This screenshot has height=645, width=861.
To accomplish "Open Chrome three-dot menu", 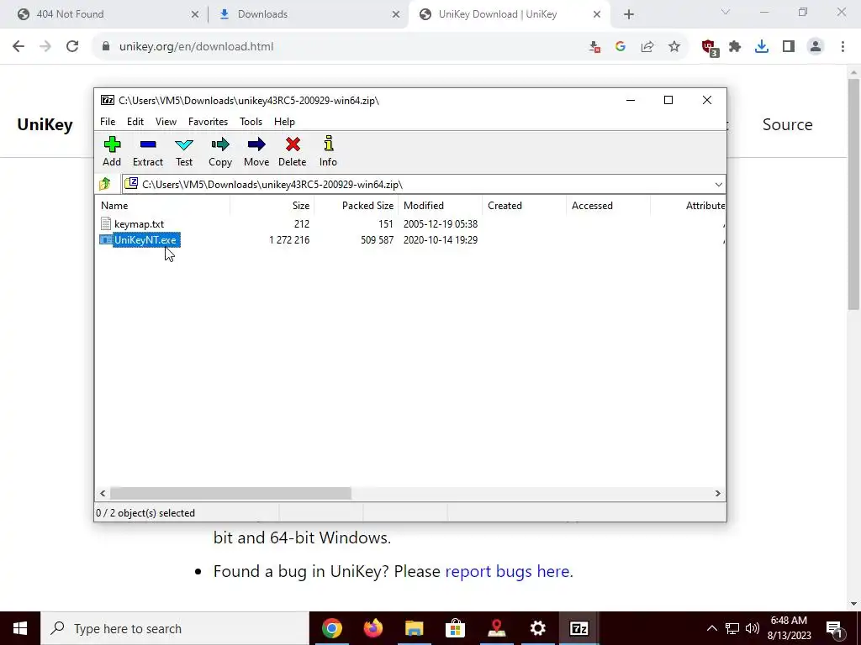I will coord(843,47).
